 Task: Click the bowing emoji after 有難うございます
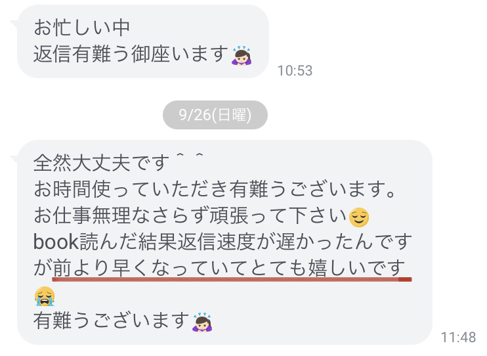[x=202, y=323]
